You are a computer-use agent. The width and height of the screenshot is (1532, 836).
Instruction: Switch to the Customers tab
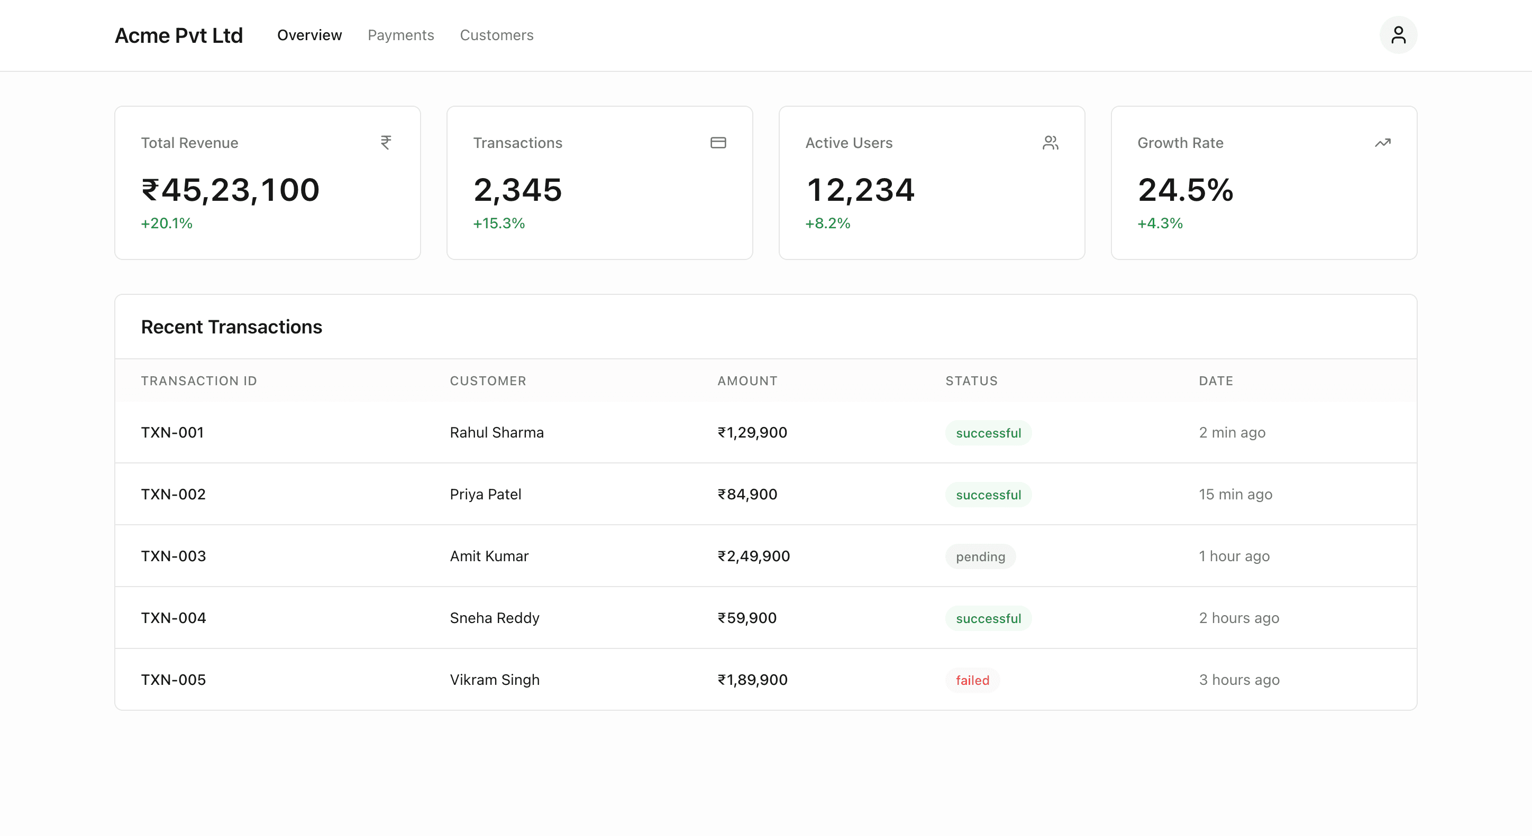coord(497,34)
